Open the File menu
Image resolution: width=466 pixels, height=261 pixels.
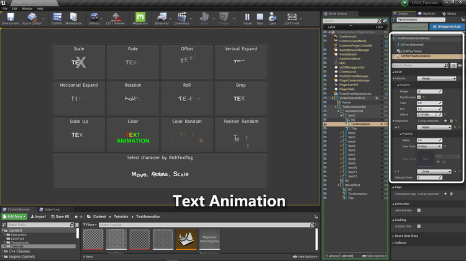pos(5,9)
